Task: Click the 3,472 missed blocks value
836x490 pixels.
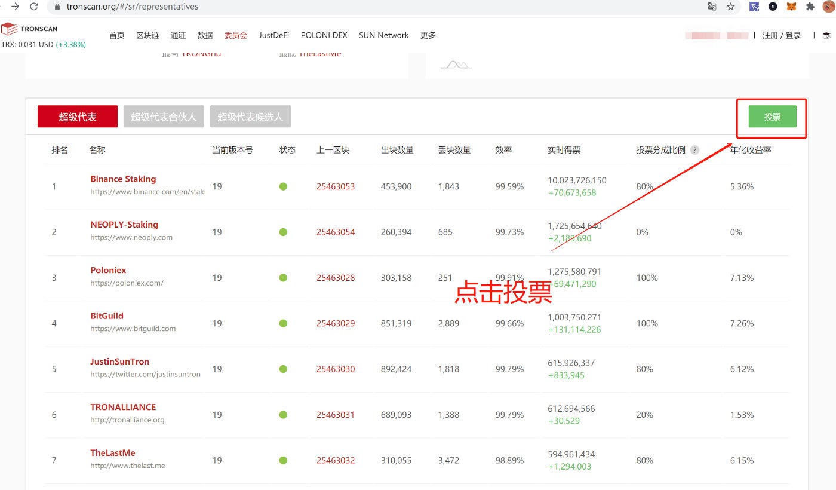Action: (x=448, y=460)
